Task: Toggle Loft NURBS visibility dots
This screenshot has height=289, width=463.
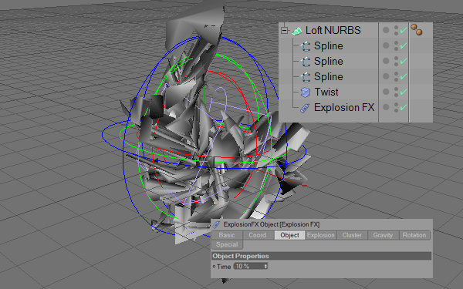Action: pyautogui.click(x=397, y=30)
